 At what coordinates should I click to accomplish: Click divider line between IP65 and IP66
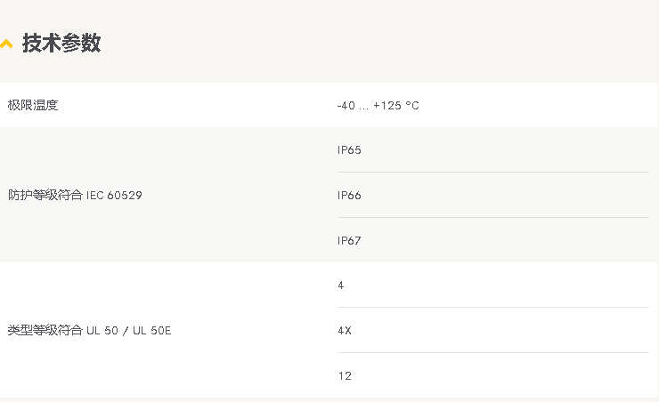point(492,173)
